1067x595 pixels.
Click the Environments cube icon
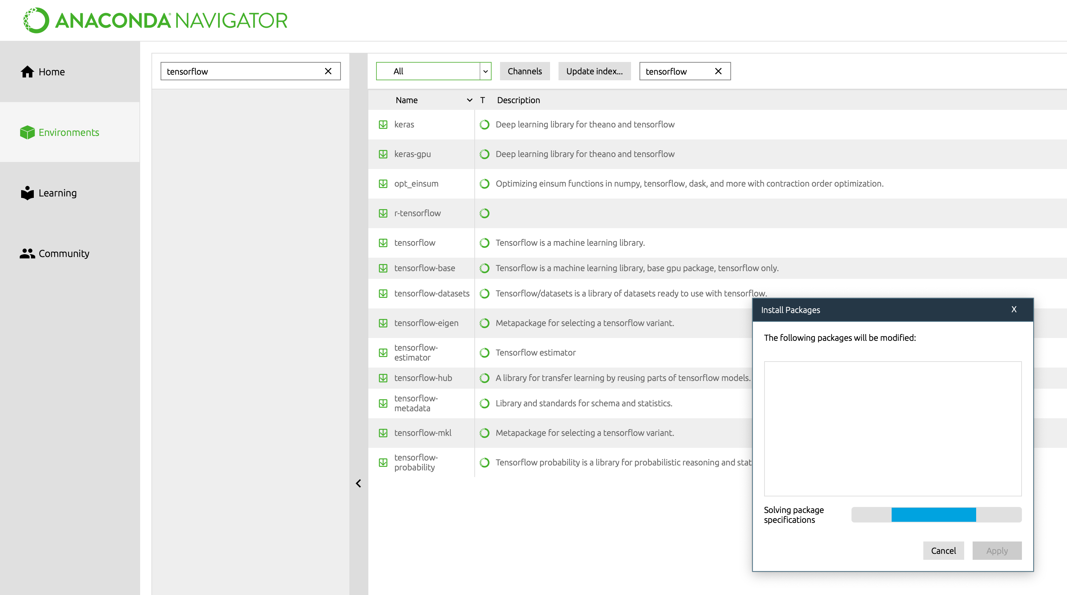[27, 132]
